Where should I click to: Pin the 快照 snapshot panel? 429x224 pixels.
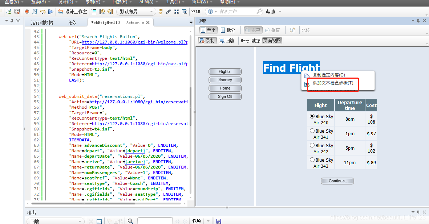418,21
